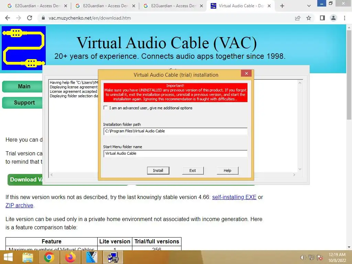
Task: Open the Windows Start menu
Action: point(8,257)
